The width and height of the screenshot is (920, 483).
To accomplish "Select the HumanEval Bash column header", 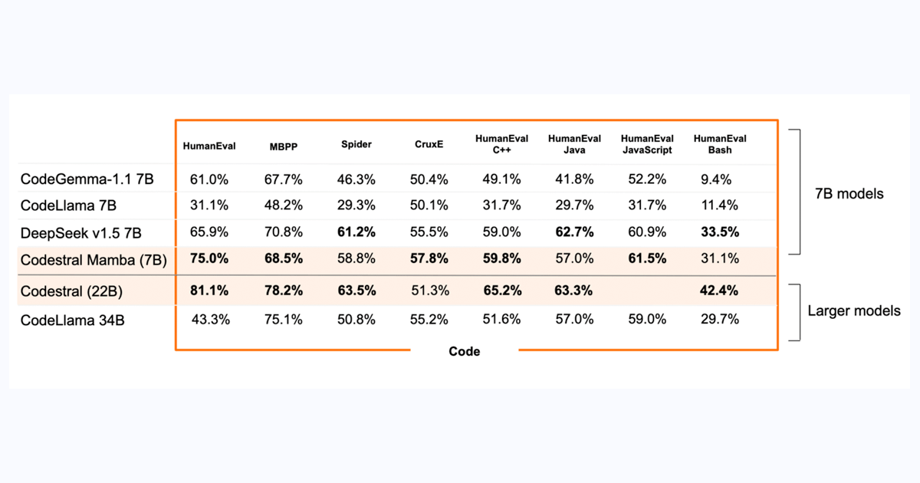I will tap(720, 144).
